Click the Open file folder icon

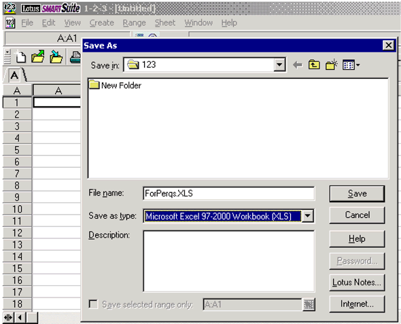[x=38, y=56]
